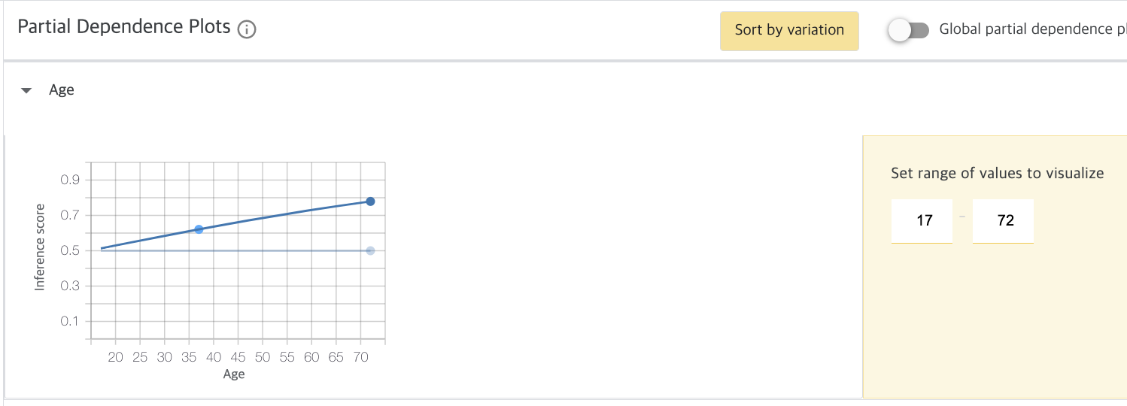Click the Age x-axis label under chart
Image resolution: width=1127 pixels, height=406 pixels.
[x=234, y=374]
